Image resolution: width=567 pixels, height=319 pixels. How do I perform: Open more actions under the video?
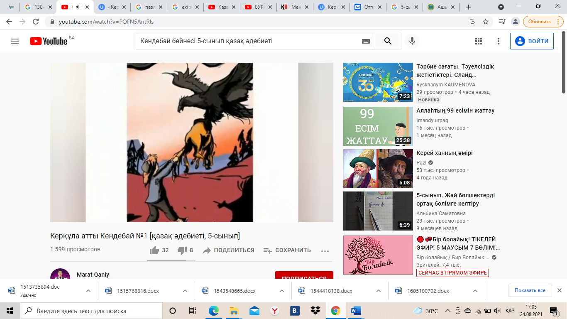325,250
